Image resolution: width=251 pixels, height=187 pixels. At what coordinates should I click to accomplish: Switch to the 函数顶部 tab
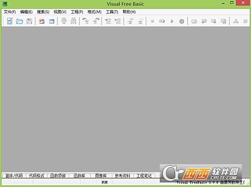pyautogui.click(x=58, y=176)
